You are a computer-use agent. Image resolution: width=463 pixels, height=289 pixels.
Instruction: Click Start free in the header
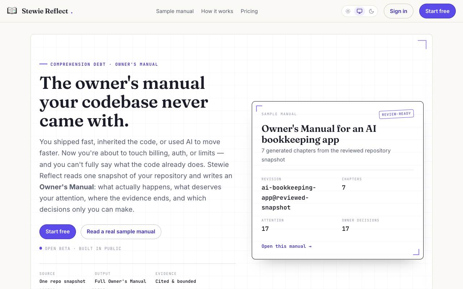pyautogui.click(x=437, y=11)
